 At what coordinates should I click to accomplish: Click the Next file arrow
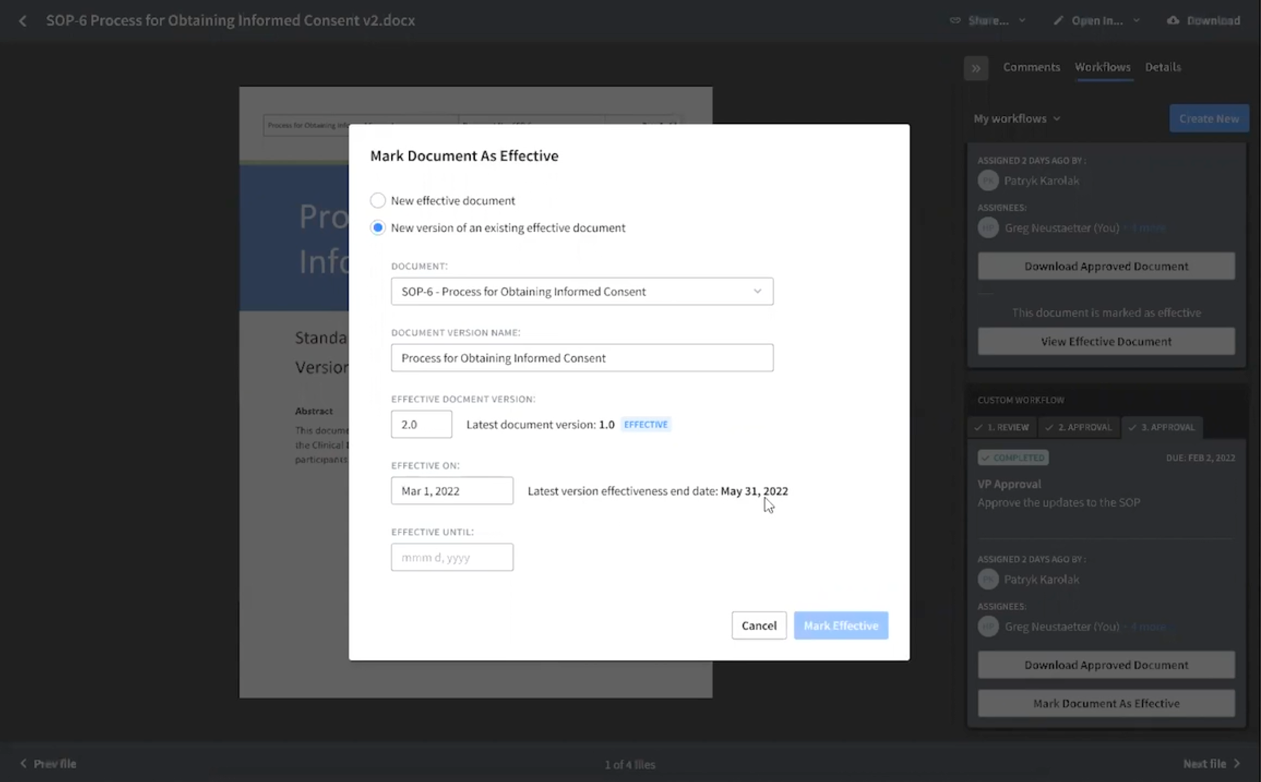(x=1237, y=763)
